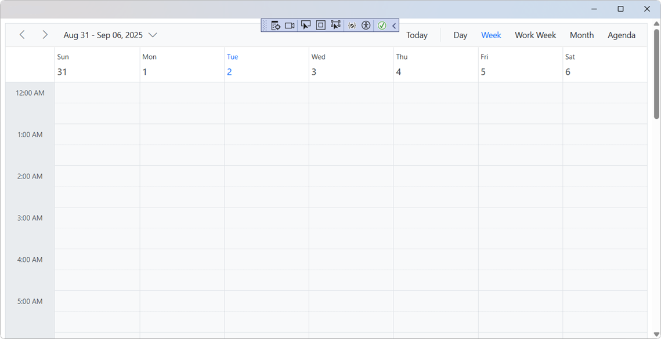Screen dimensions: 661x339
Task: Collapse the floating toolbar with its chevron
Action: pos(393,25)
